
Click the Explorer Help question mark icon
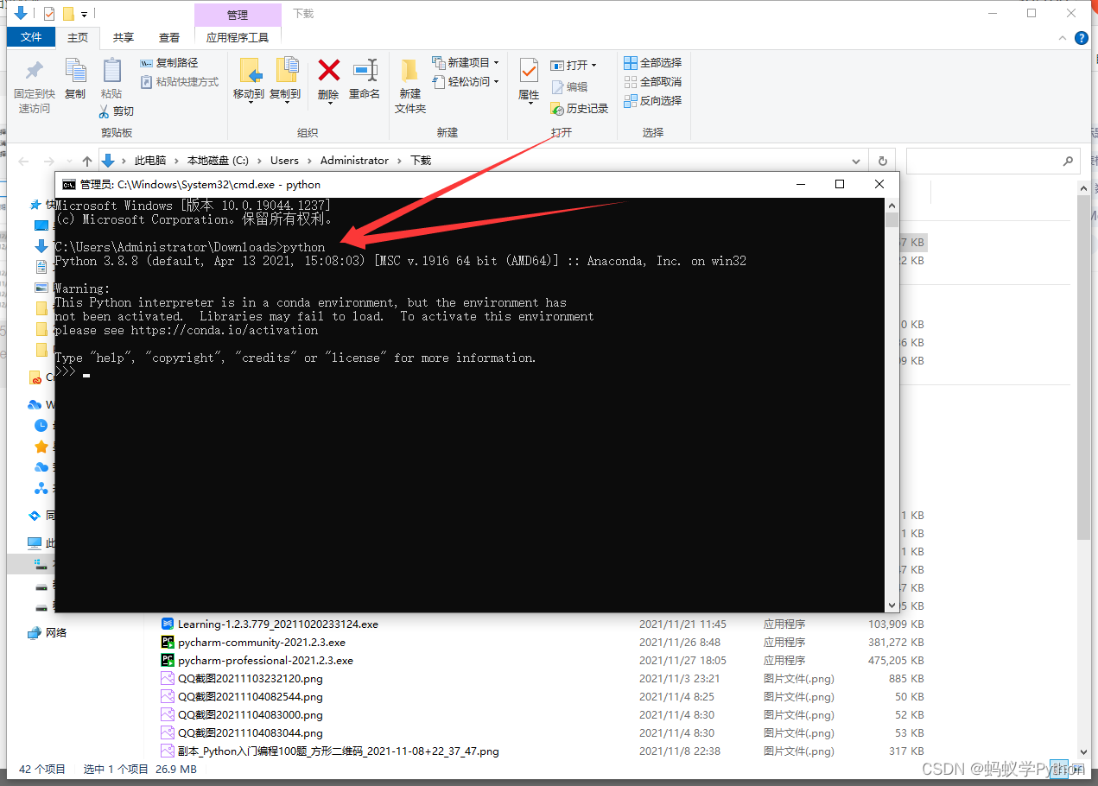(x=1081, y=38)
